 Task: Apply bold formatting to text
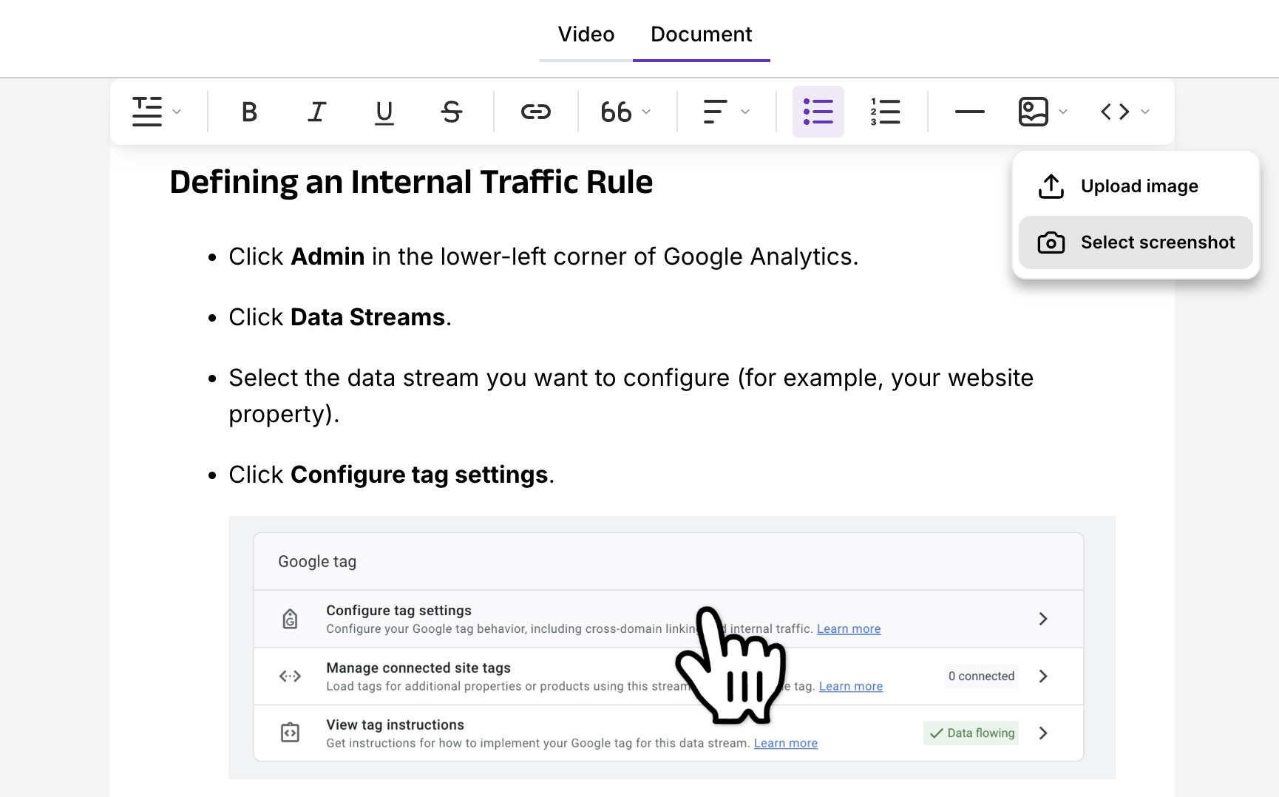click(x=249, y=112)
